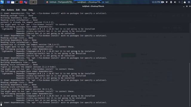This screenshot has height=107, width=191.
Task: Click 'toilet is already the newest version' line
Action: pyautogui.click(x=27, y=89)
